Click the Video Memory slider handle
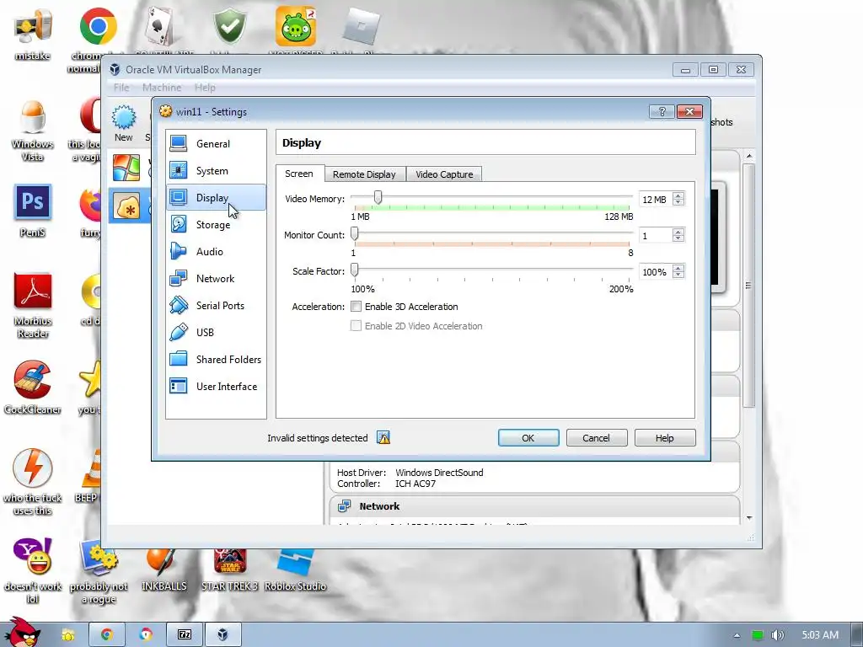 tap(378, 197)
